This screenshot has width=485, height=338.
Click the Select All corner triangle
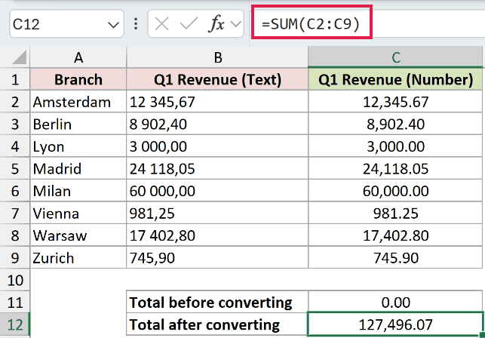[19, 57]
